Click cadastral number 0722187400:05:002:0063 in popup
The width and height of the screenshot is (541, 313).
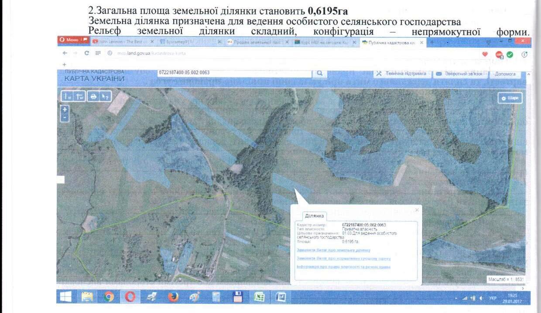click(364, 225)
